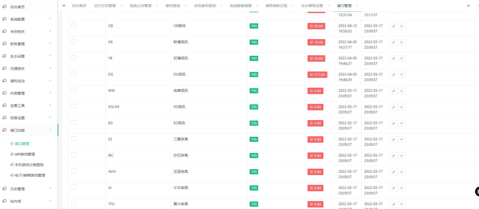Refresh the 517.00 balance for DG

pos(317,75)
